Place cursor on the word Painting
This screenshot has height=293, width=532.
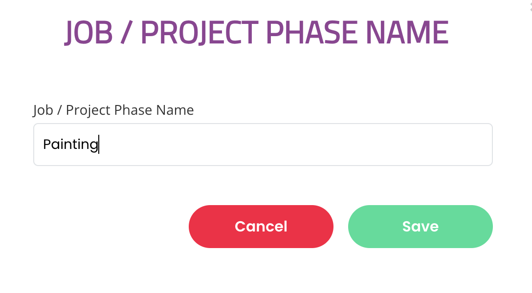tap(70, 145)
